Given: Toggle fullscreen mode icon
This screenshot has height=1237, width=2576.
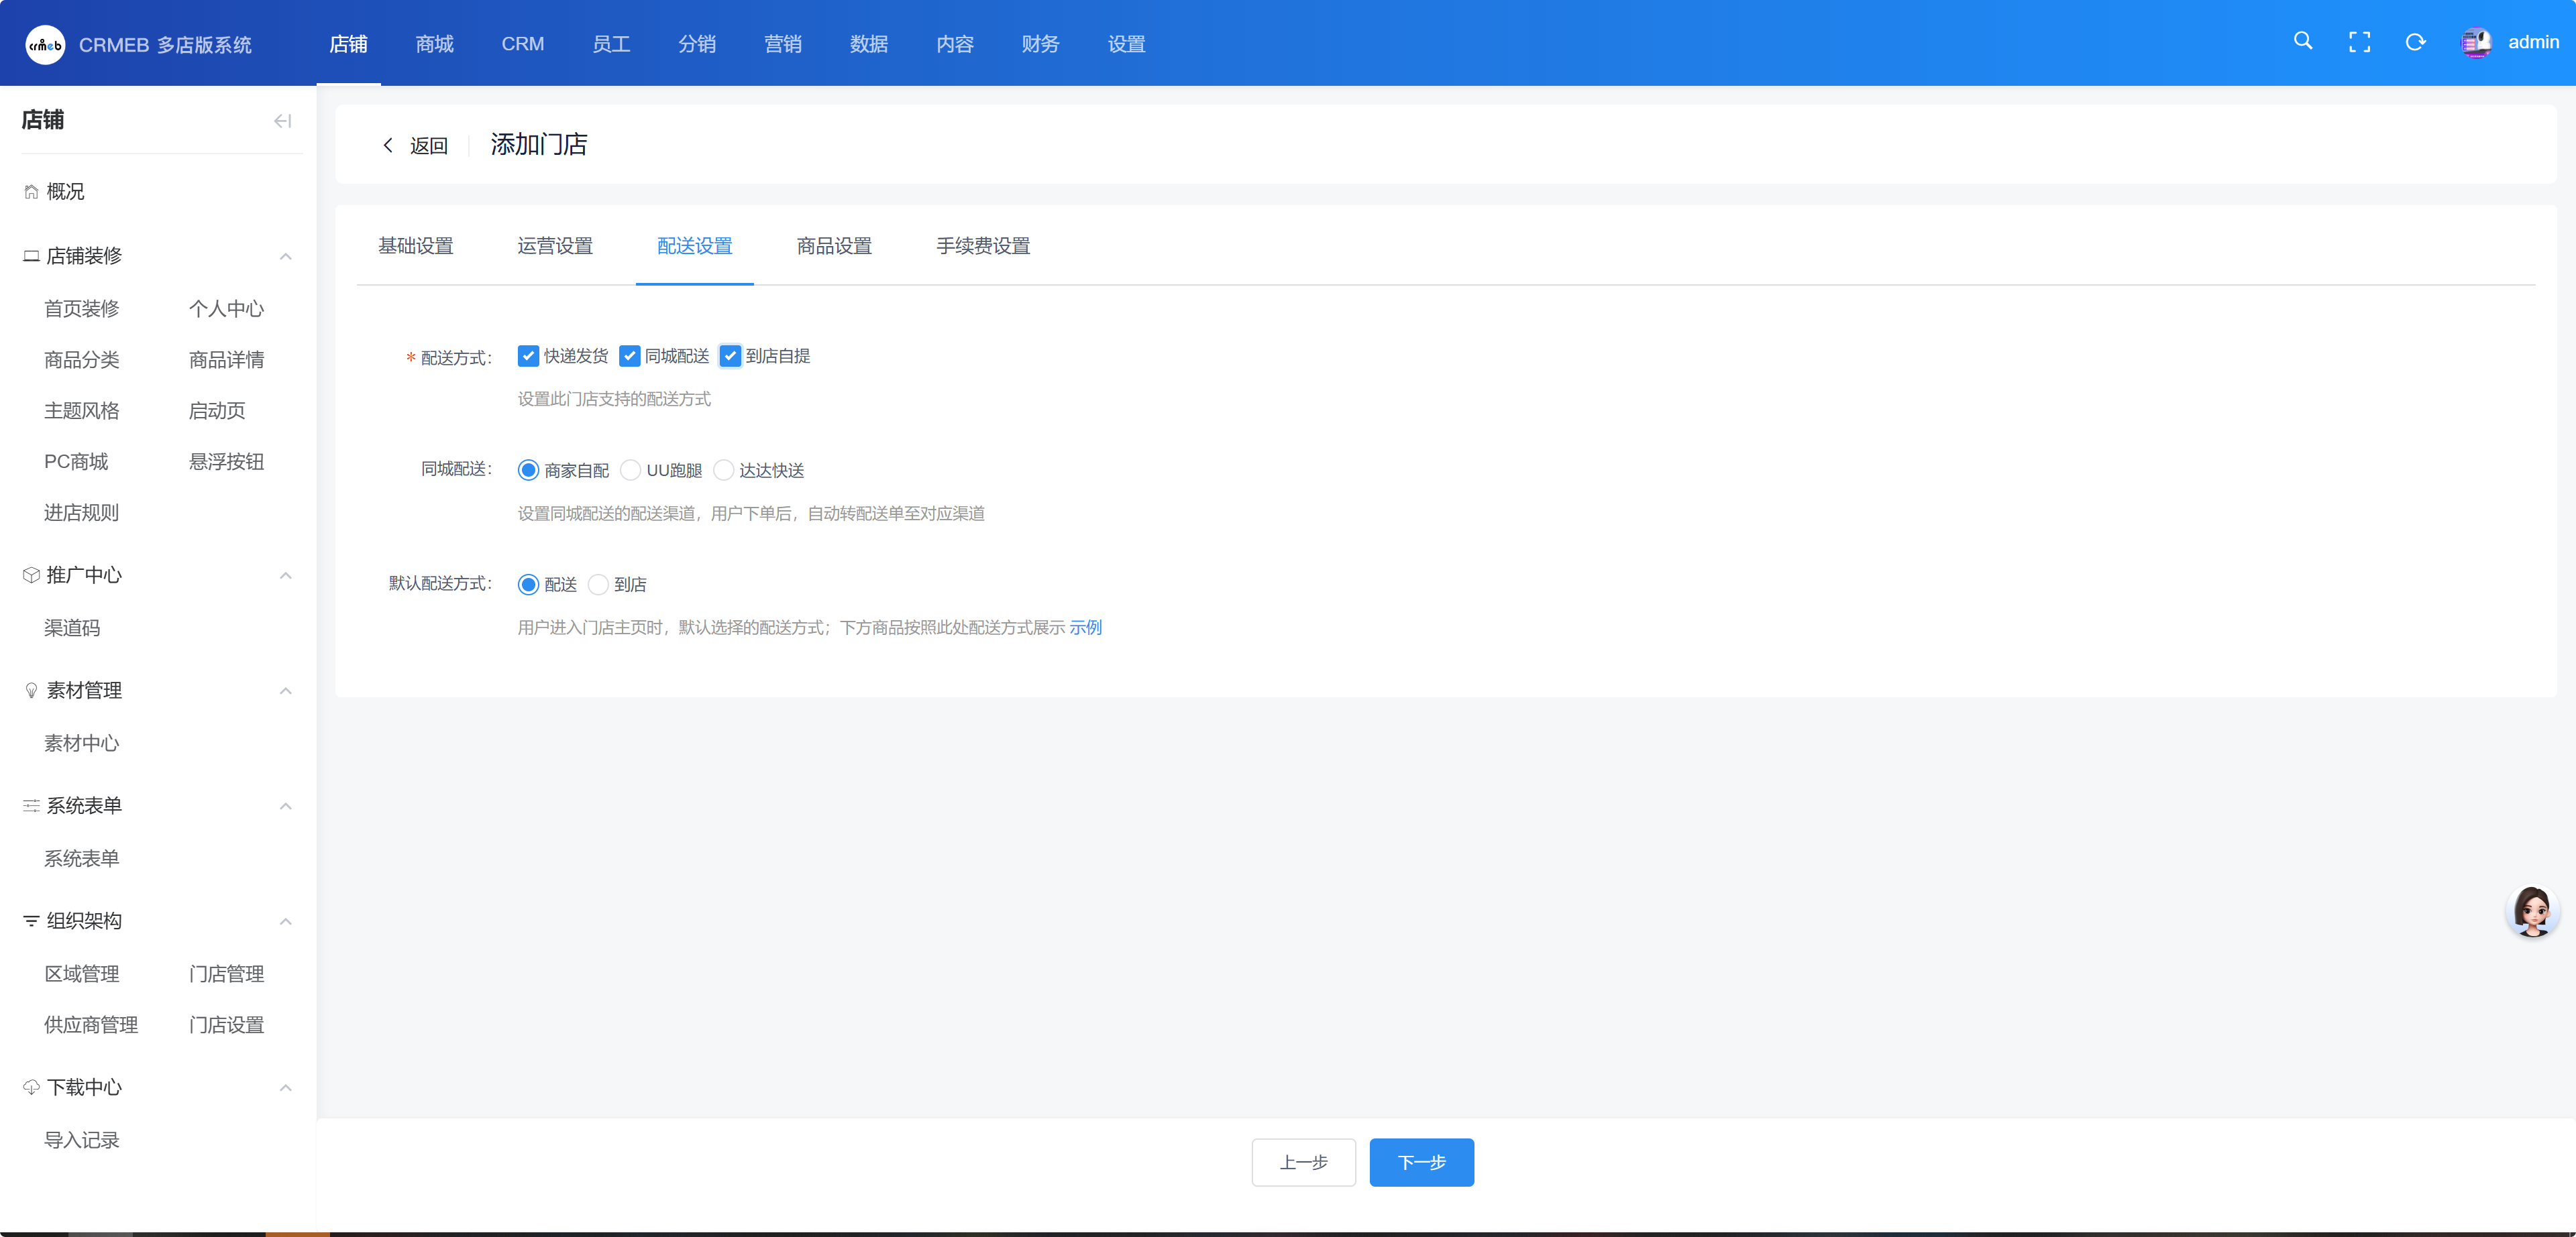Looking at the screenshot, I should pyautogui.click(x=2359, y=42).
